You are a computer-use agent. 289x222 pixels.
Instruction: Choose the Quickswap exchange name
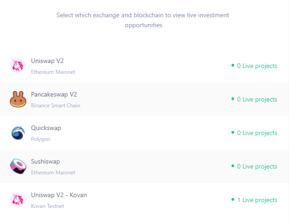click(46, 128)
